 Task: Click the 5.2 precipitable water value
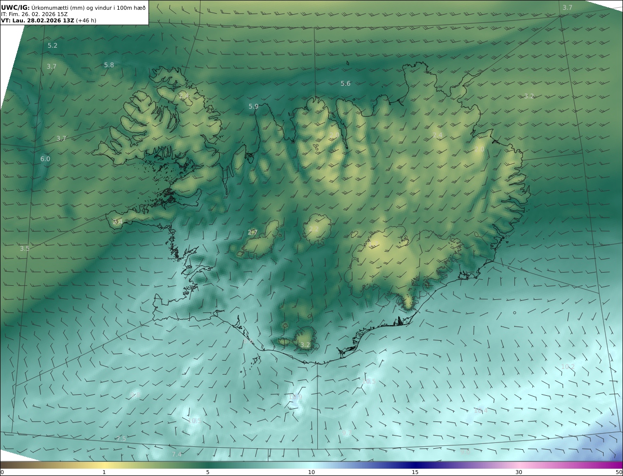[52, 45]
